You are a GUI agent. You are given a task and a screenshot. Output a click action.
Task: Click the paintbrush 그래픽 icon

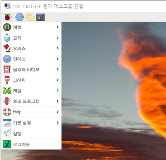[7, 80]
